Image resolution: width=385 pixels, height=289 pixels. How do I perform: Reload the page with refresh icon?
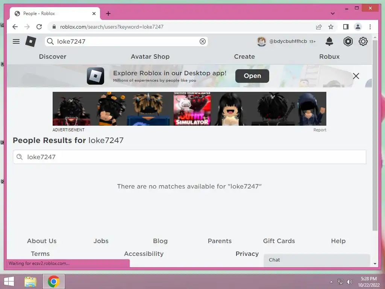39,27
